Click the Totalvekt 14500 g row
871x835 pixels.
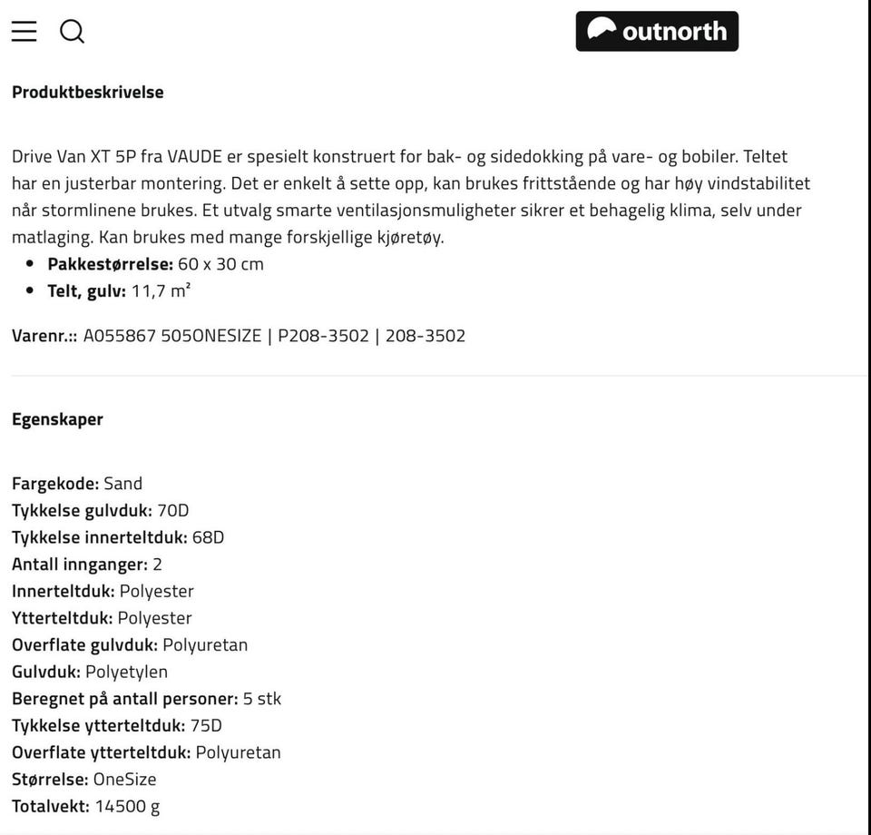tap(86, 806)
